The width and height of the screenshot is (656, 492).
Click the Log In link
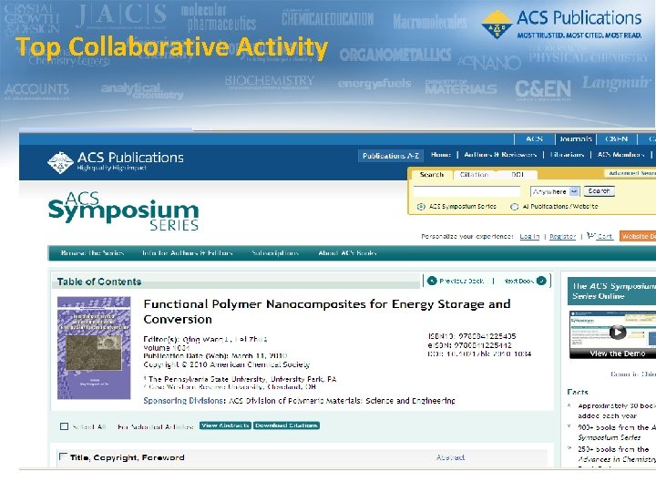[x=529, y=236]
